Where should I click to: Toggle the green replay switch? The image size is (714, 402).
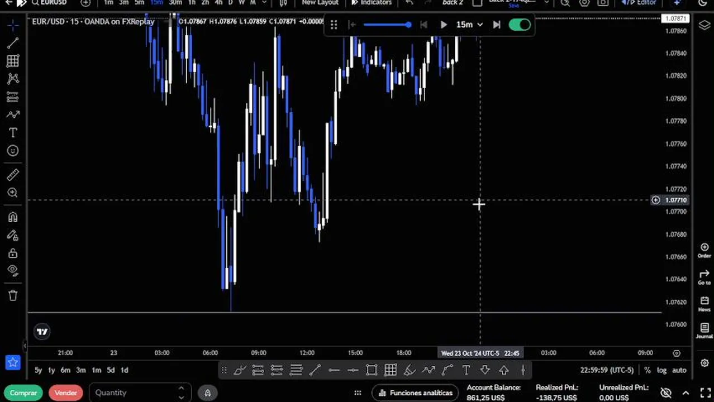pos(520,25)
